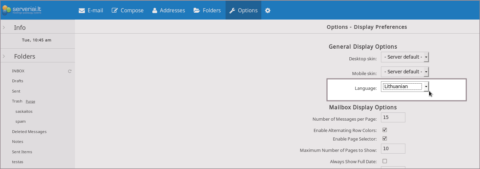The image size is (480, 169).
Task: Toggle Enable Alternating Row Colors checkbox
Action: click(385, 130)
